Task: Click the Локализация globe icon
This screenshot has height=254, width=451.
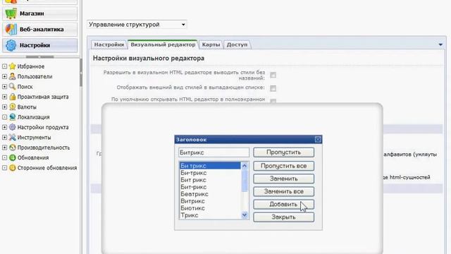Action: [x=13, y=117]
